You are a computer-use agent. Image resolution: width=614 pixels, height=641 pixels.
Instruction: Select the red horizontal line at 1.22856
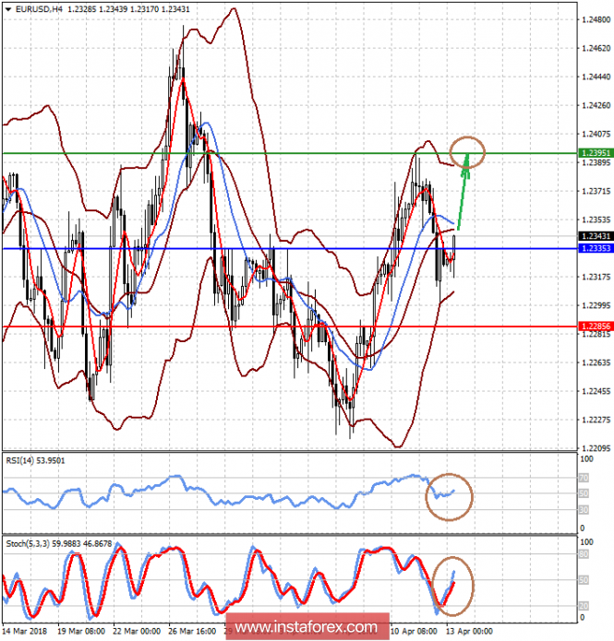click(289, 326)
